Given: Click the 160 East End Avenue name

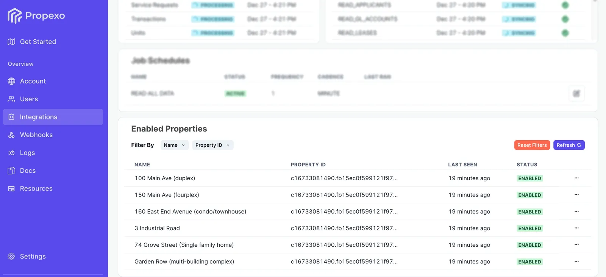Looking at the screenshot, I should pyautogui.click(x=191, y=212).
